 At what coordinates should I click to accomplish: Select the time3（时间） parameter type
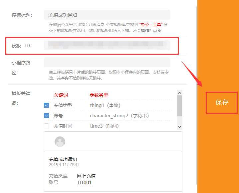point(104,126)
